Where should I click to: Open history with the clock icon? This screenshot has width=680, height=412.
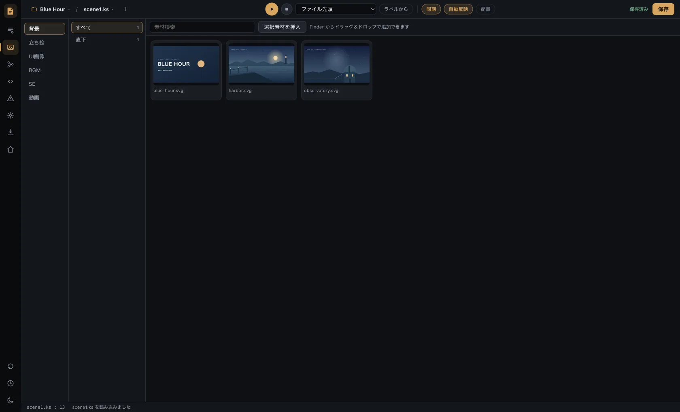point(11,383)
